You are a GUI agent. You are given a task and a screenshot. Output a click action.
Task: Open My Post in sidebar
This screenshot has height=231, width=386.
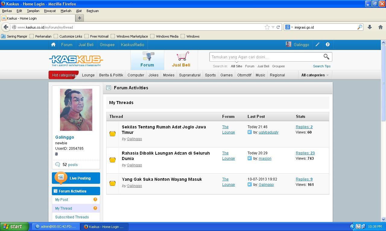(62, 200)
